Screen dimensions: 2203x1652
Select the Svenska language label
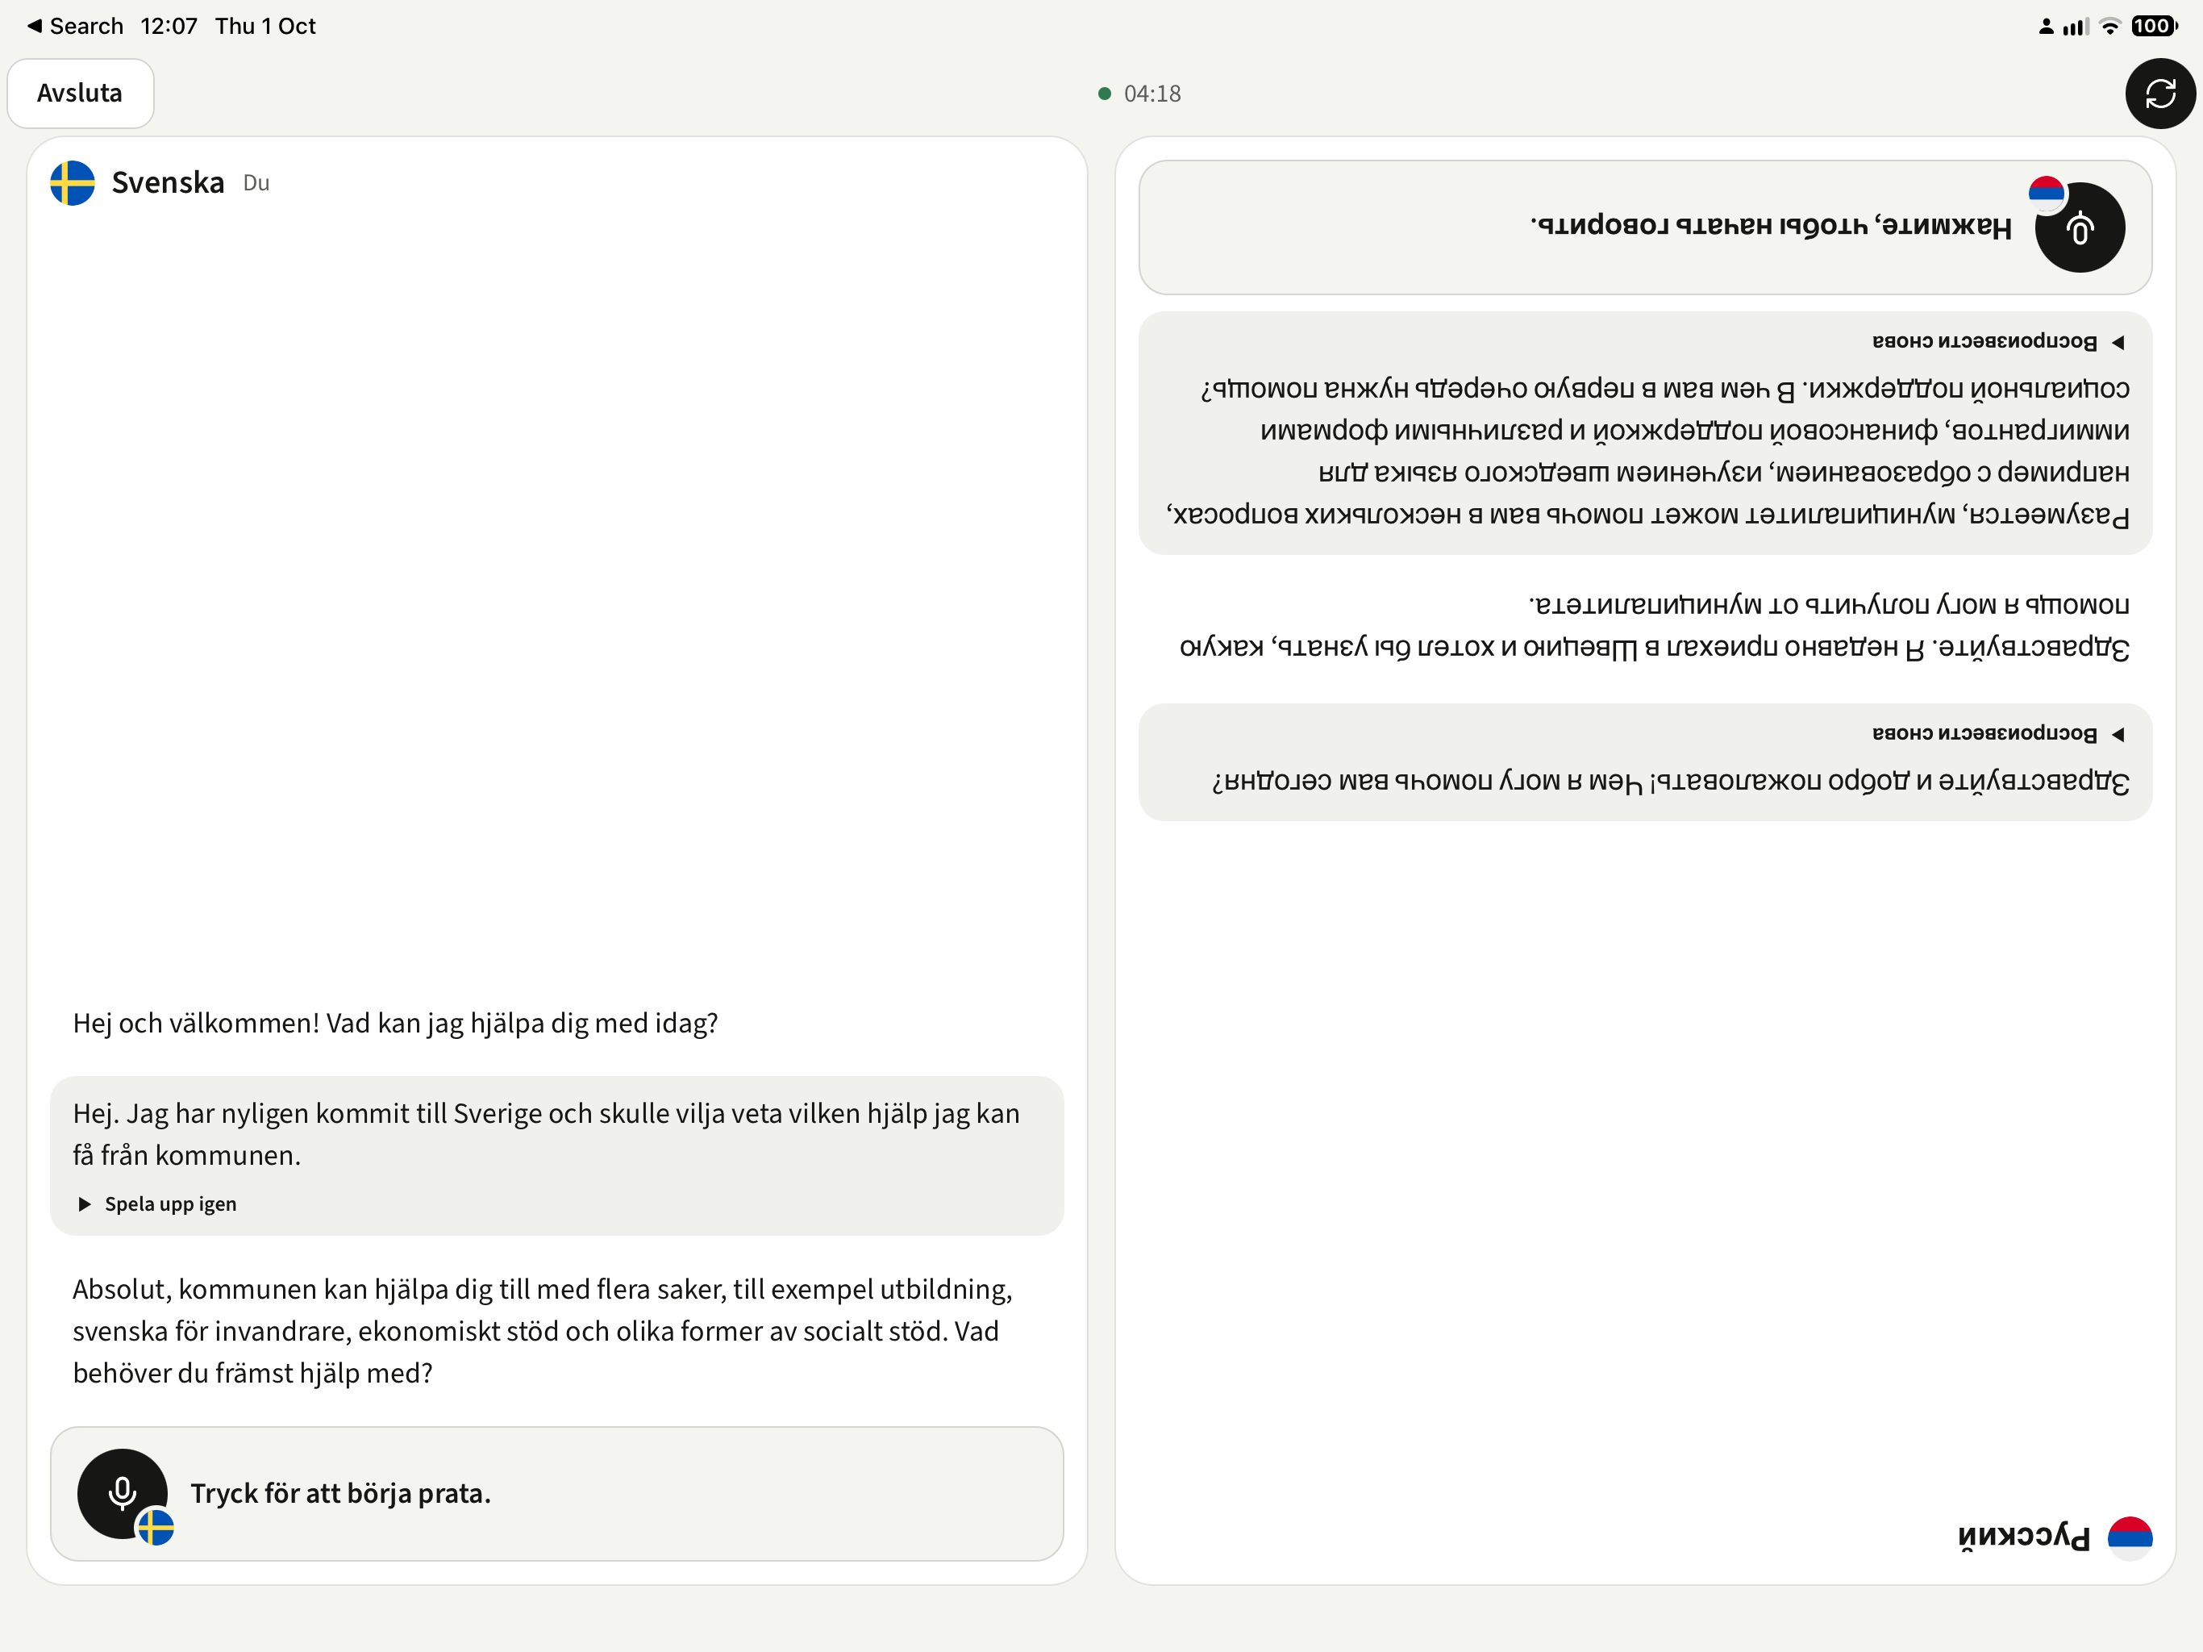point(167,183)
